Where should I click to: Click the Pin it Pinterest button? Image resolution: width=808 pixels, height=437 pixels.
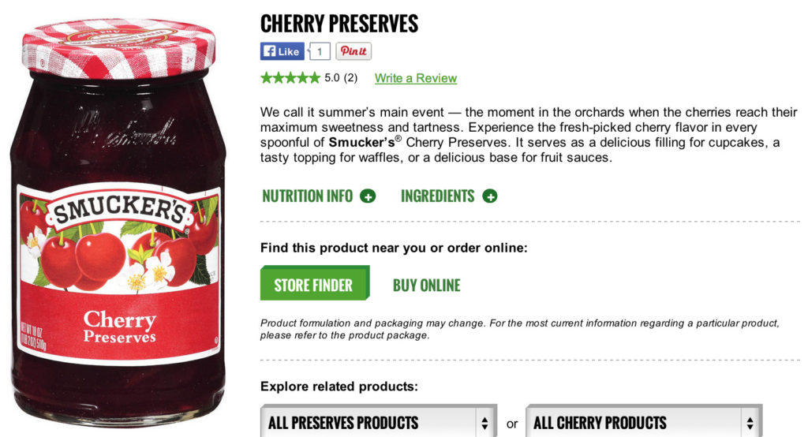coord(353,51)
